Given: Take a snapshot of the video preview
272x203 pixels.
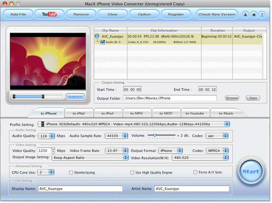Looking at the screenshot, I should tap(75, 97).
